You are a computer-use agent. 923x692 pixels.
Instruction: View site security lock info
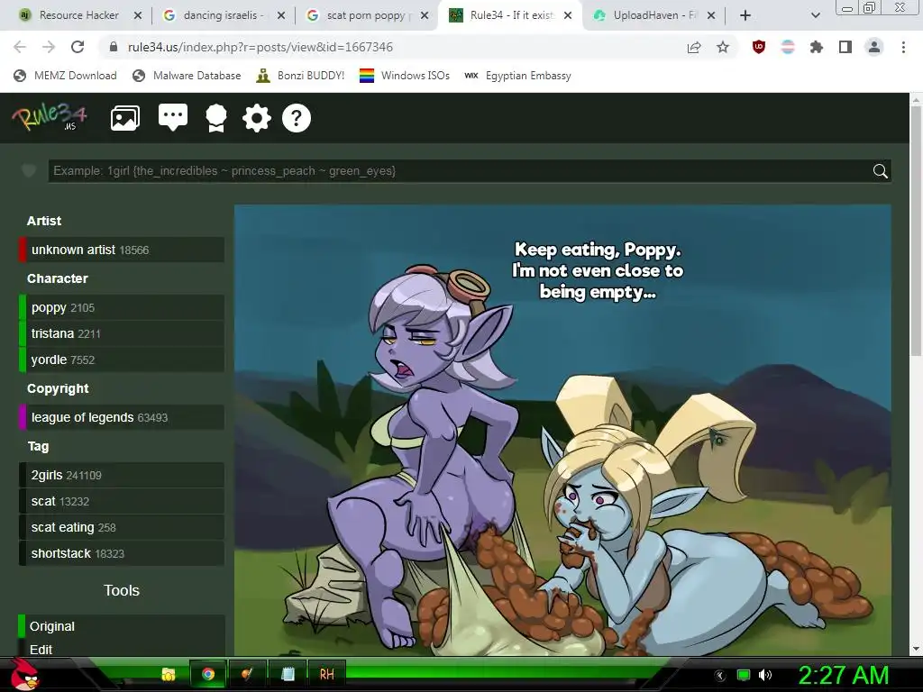(x=114, y=47)
